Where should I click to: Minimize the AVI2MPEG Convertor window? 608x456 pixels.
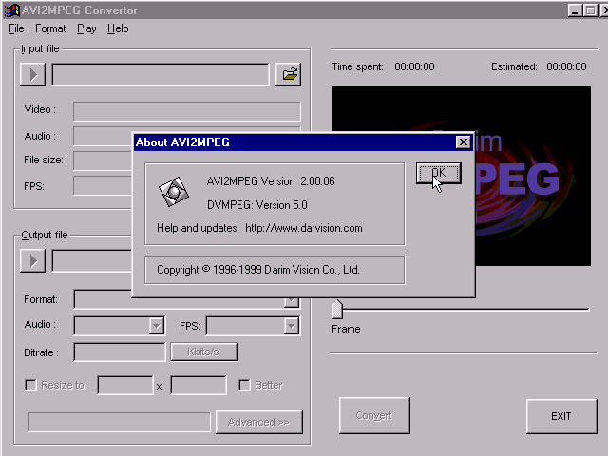575,10
